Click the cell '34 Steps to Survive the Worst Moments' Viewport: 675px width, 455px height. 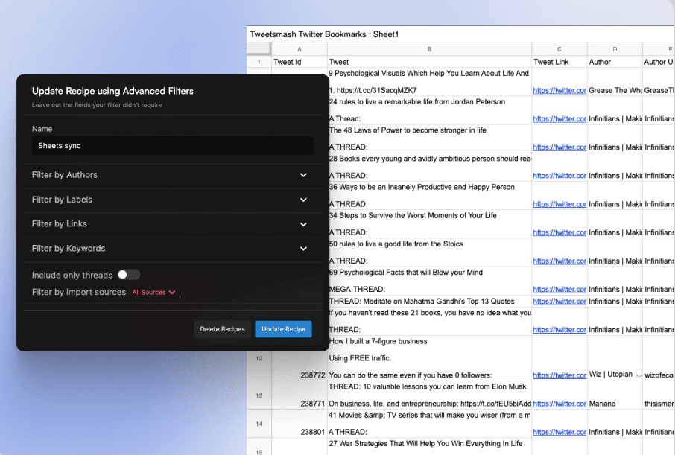tap(429, 224)
